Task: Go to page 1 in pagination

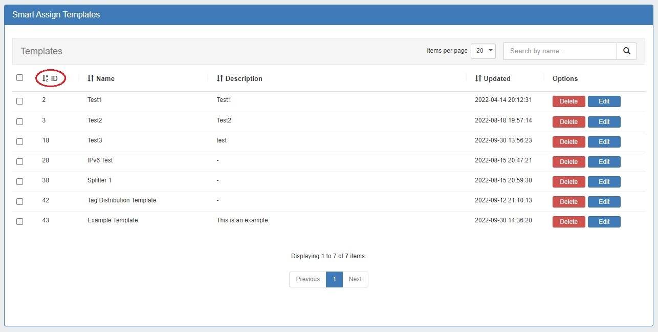Action: pos(334,279)
